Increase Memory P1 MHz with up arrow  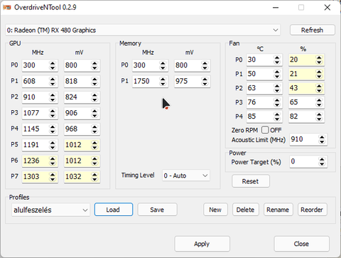163,79
